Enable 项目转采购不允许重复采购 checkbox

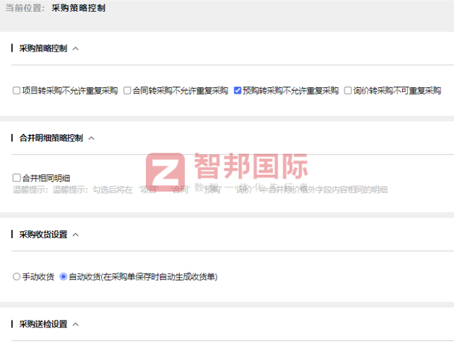click(17, 91)
